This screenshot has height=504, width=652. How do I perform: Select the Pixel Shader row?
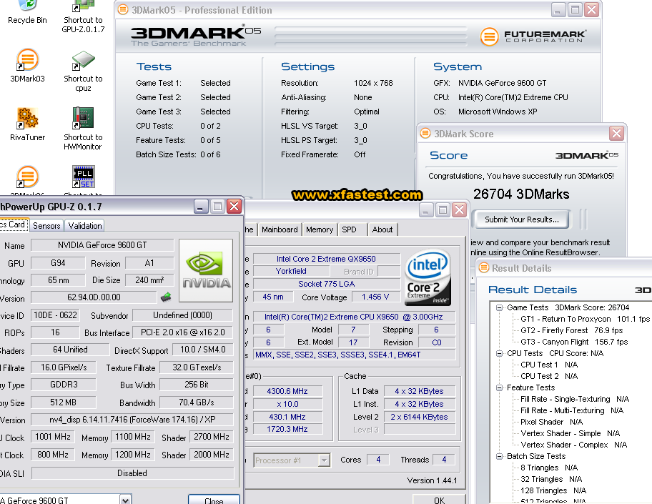click(x=551, y=422)
